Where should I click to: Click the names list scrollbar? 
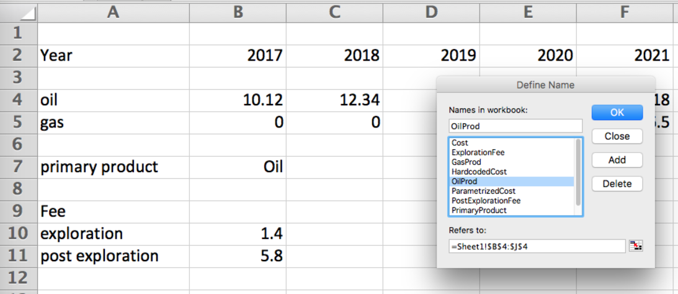click(578, 173)
